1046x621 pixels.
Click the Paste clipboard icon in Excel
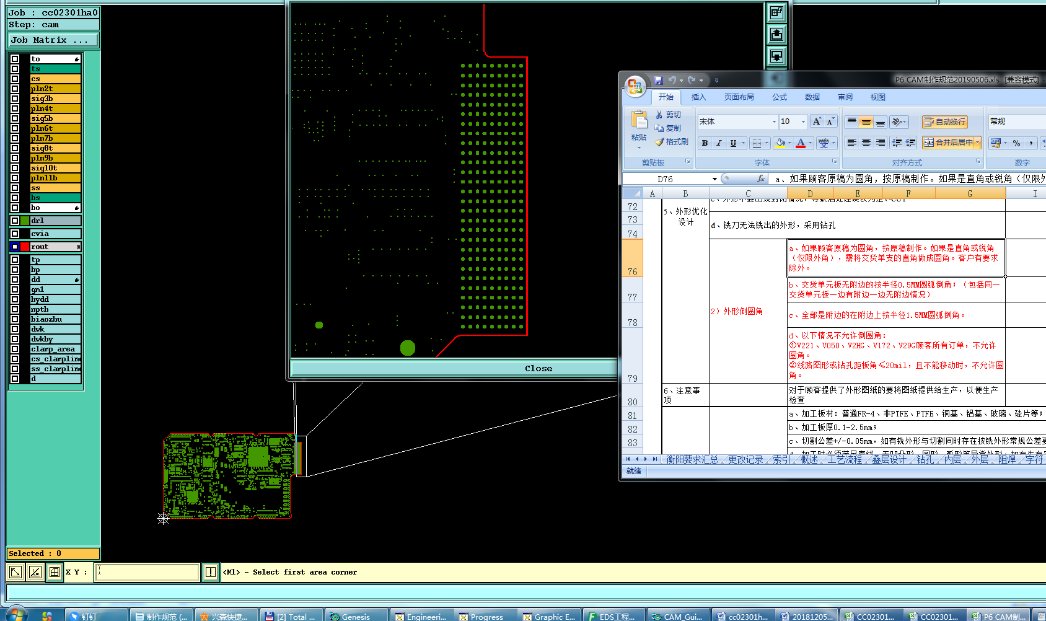tap(639, 119)
